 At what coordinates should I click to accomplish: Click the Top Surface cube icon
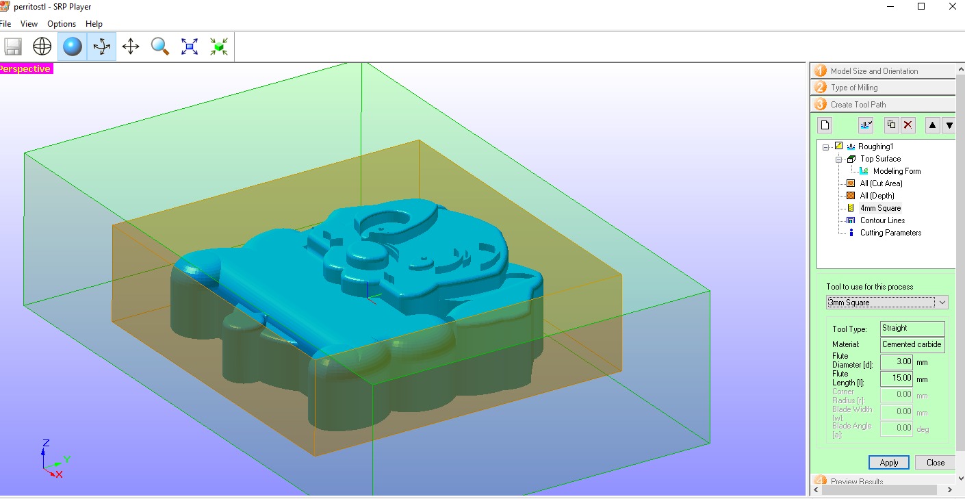[851, 159]
